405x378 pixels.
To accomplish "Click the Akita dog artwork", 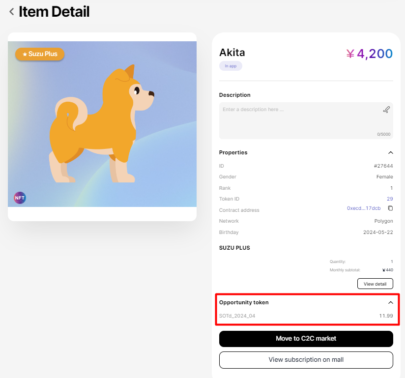I will [102, 125].
